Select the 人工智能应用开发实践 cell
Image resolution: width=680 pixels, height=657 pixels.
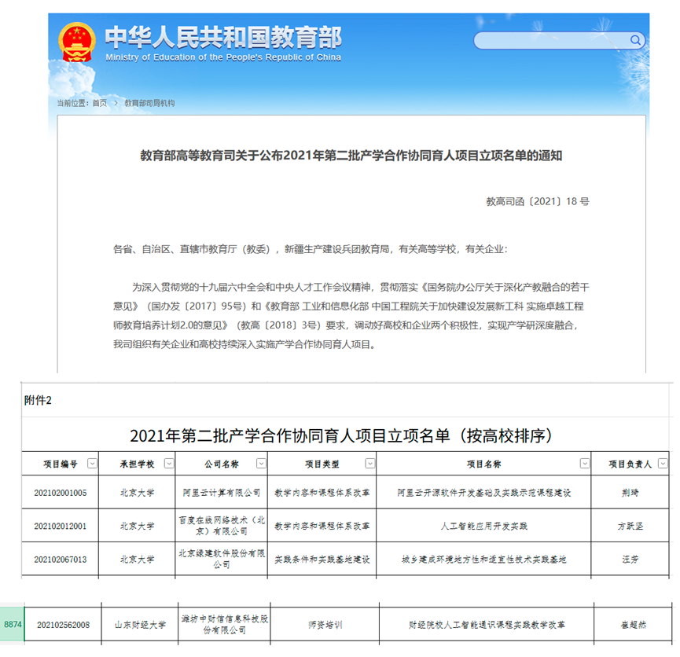(484, 526)
